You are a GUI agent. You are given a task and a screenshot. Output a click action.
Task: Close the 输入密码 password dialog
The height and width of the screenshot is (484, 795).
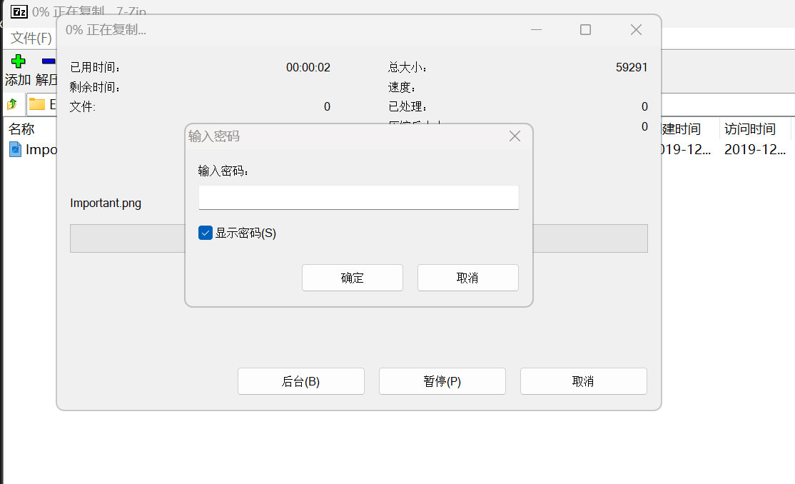click(515, 136)
